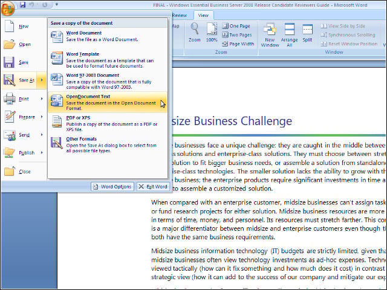Viewport: 387px width, 290px height.
Task: Expand the Prepare submenu arrow
Action: click(x=42, y=117)
